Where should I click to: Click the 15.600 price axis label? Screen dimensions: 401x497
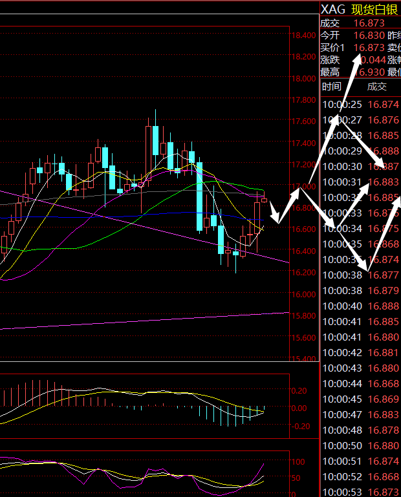click(x=303, y=338)
